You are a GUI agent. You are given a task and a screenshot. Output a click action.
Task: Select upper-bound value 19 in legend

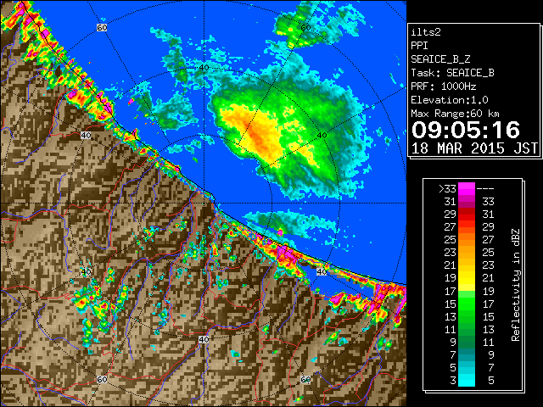tap(488, 291)
